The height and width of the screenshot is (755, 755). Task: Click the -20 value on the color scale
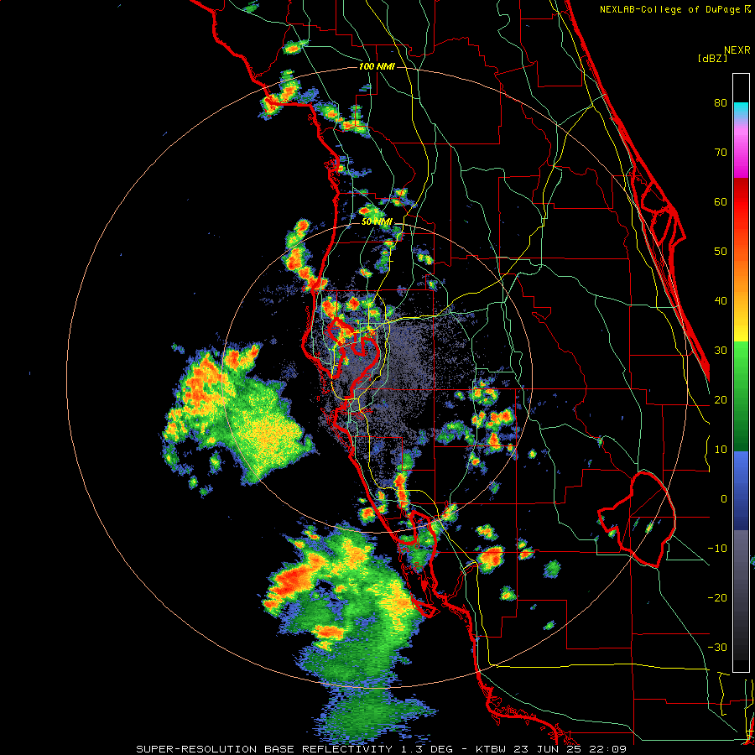click(x=717, y=598)
